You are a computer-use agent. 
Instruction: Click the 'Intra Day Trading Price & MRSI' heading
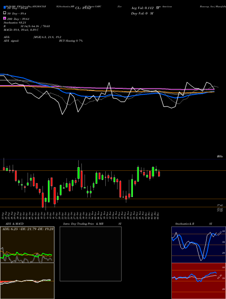point(92,224)
